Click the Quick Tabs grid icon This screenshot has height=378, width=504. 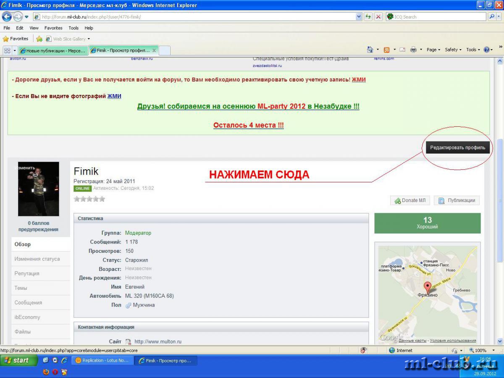[x=7, y=50]
